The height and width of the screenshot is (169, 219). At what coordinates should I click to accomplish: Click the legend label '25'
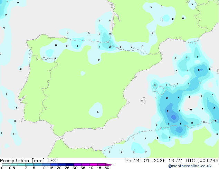(x=67, y=168)
